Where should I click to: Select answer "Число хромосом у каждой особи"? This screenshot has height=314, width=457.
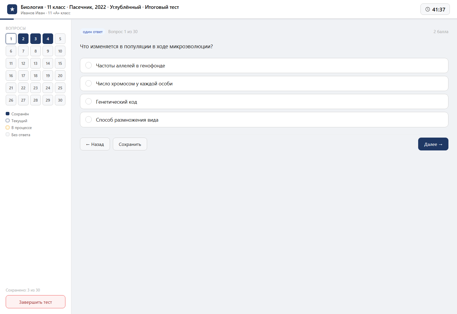point(264,84)
